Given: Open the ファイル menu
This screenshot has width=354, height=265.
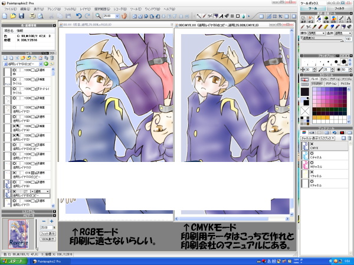Looking at the screenshot, I should click(x=11, y=9).
